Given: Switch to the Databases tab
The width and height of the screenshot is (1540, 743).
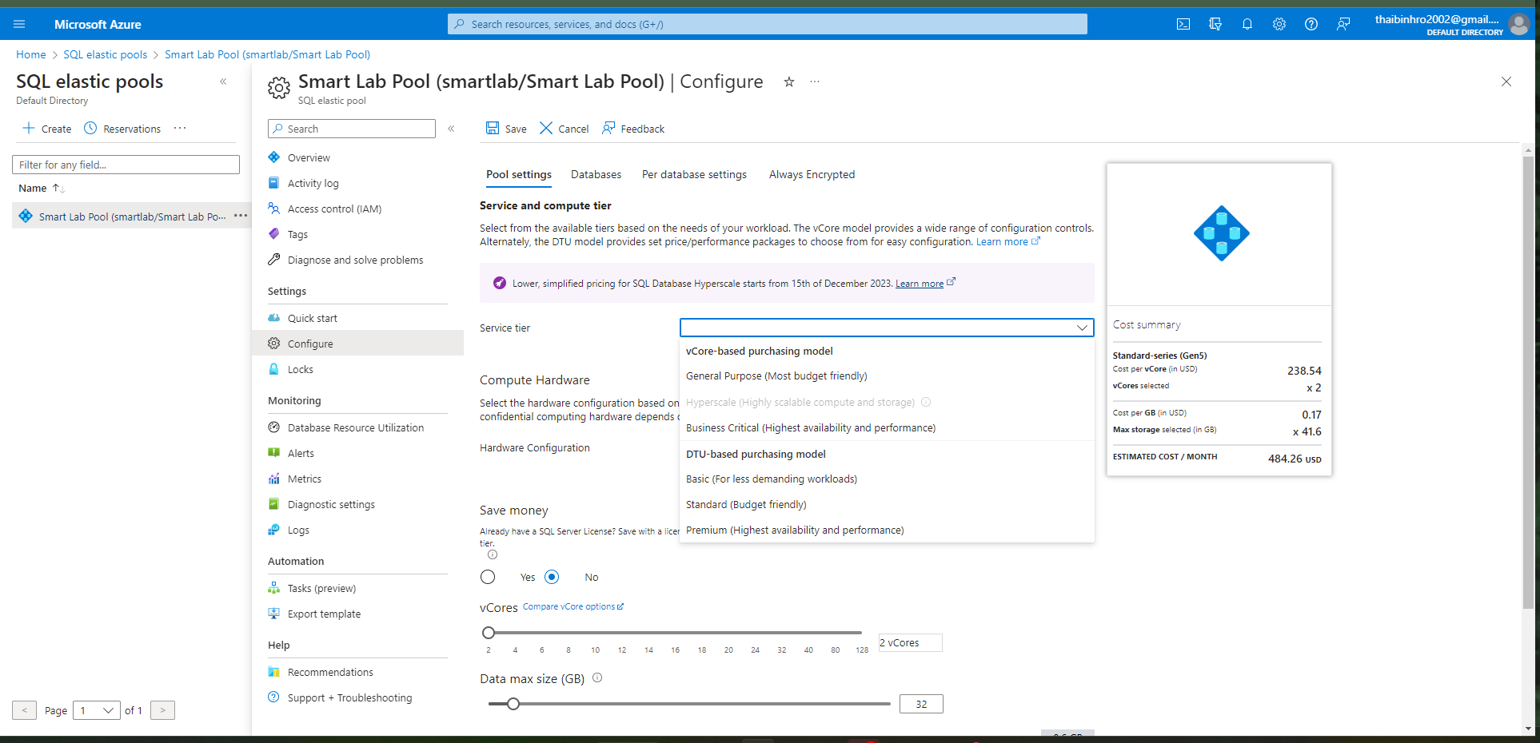Looking at the screenshot, I should 596,174.
